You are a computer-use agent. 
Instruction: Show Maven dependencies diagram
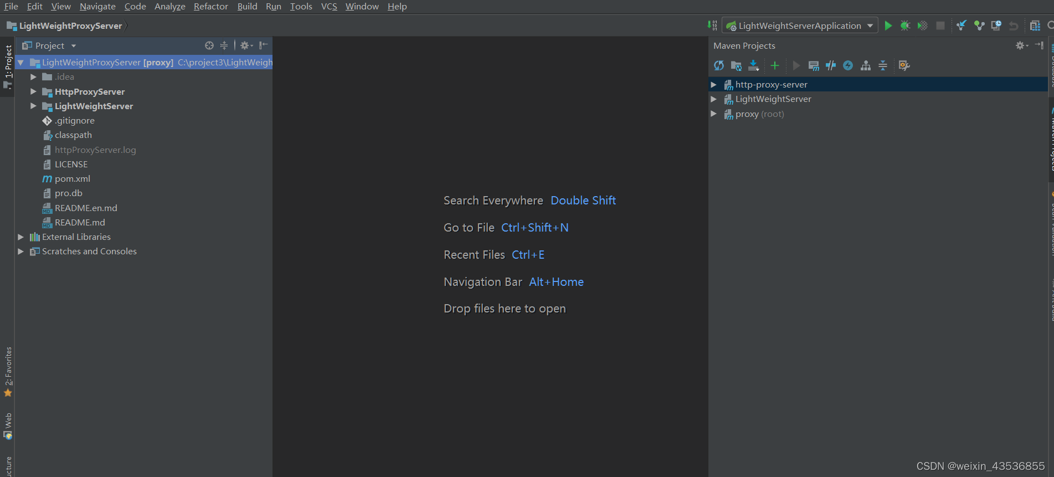tap(866, 65)
